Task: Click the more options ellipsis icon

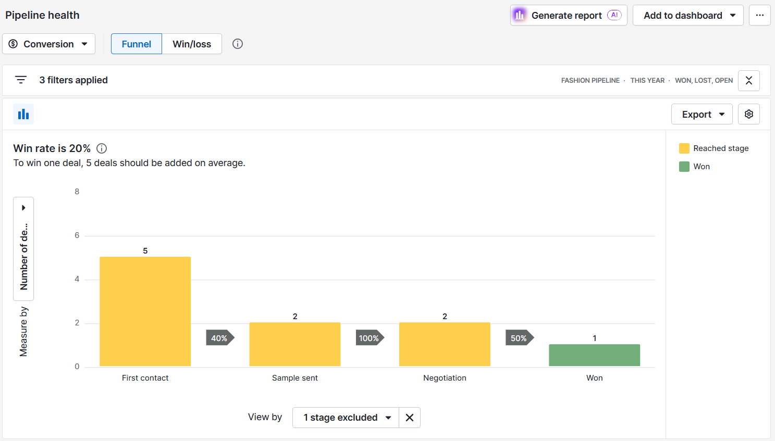Action: [759, 15]
